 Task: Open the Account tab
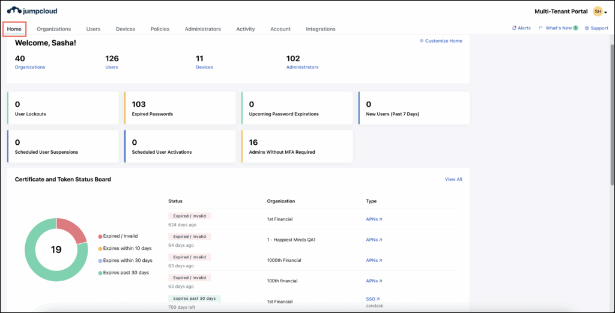pyautogui.click(x=280, y=29)
